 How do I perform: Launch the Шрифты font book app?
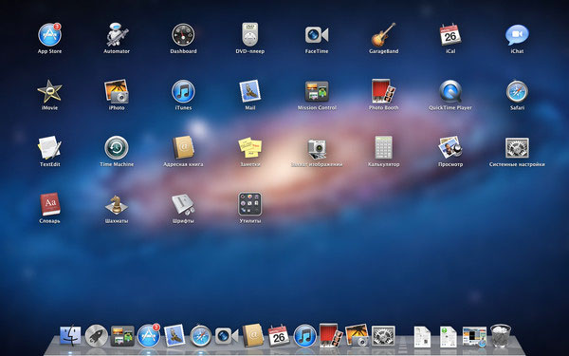pos(183,205)
